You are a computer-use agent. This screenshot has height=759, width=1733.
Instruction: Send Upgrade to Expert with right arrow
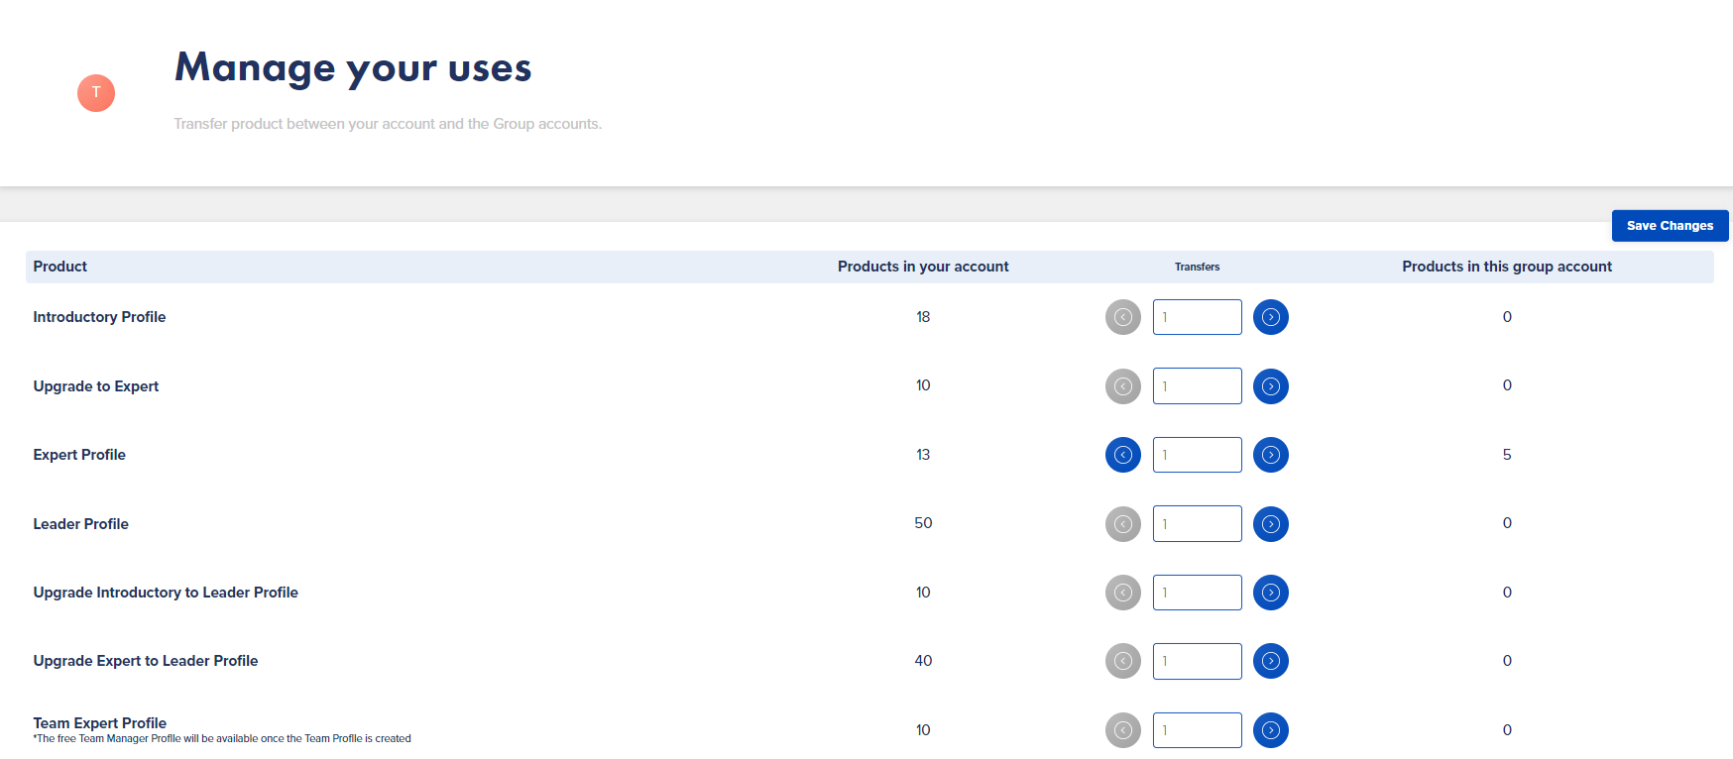click(x=1271, y=386)
